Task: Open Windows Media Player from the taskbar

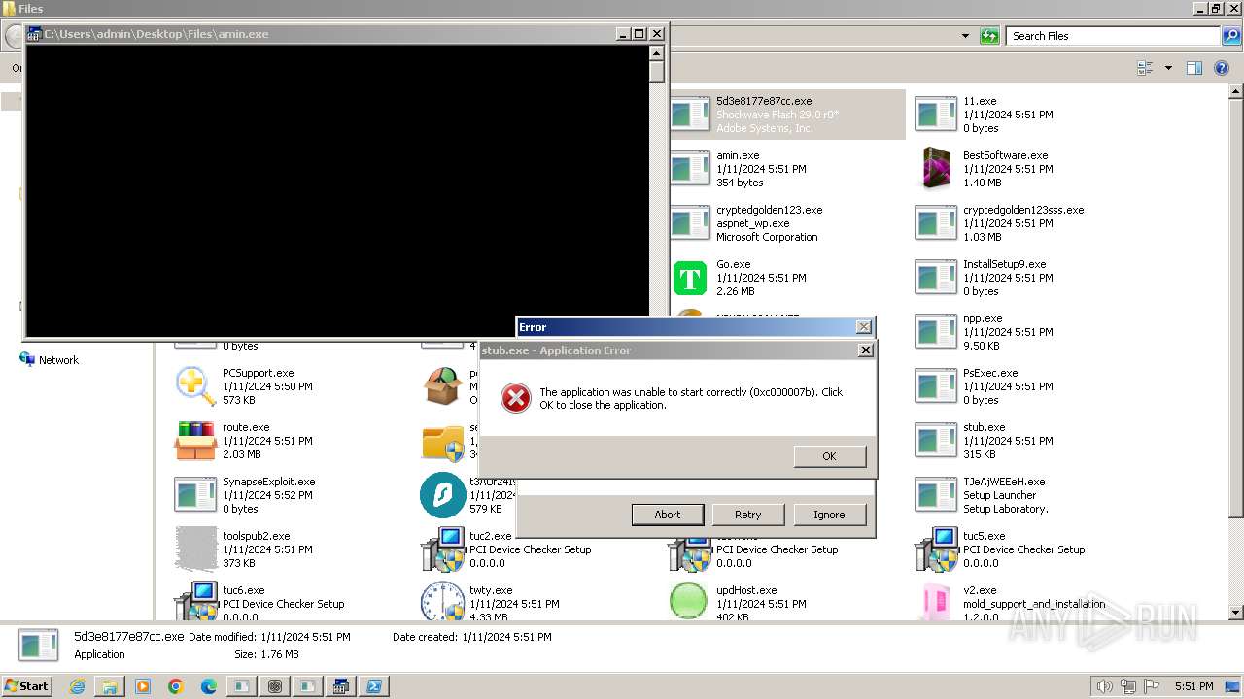Action: (143, 686)
